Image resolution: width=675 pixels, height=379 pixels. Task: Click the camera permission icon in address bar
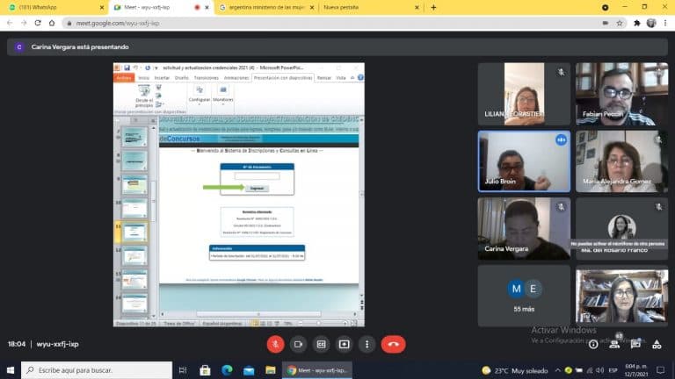coord(606,23)
